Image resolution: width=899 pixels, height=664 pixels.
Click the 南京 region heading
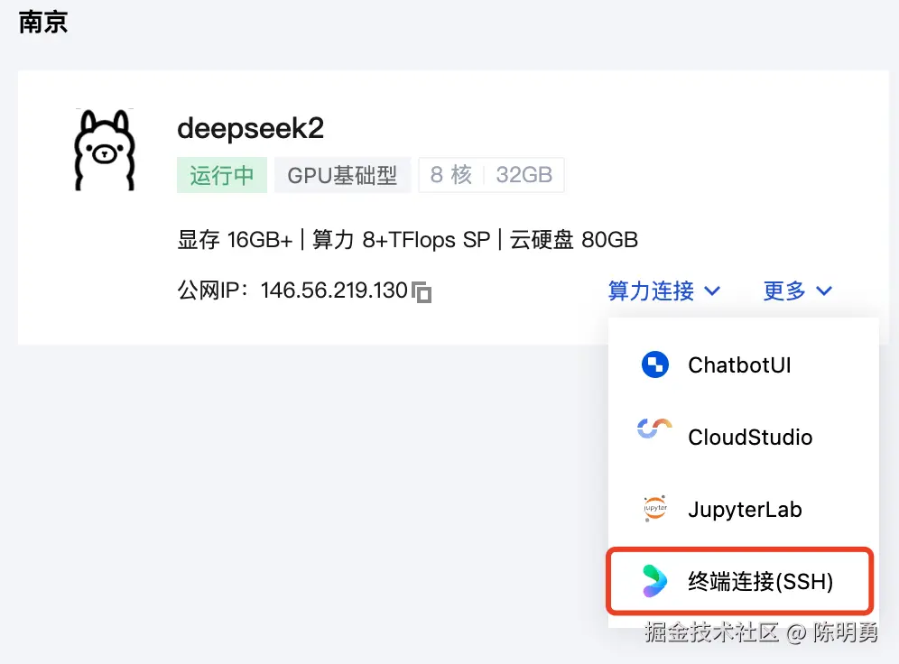coord(43,23)
